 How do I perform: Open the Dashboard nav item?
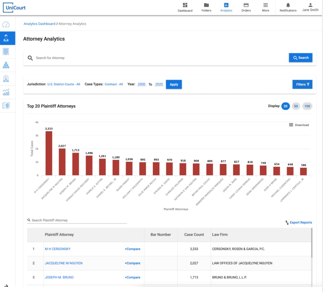coord(185,7)
